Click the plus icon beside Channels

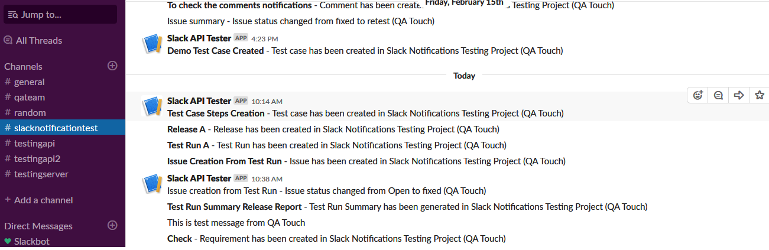coord(112,66)
